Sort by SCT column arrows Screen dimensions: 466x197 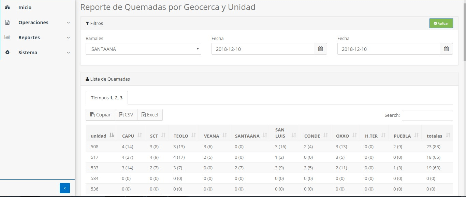point(163,136)
